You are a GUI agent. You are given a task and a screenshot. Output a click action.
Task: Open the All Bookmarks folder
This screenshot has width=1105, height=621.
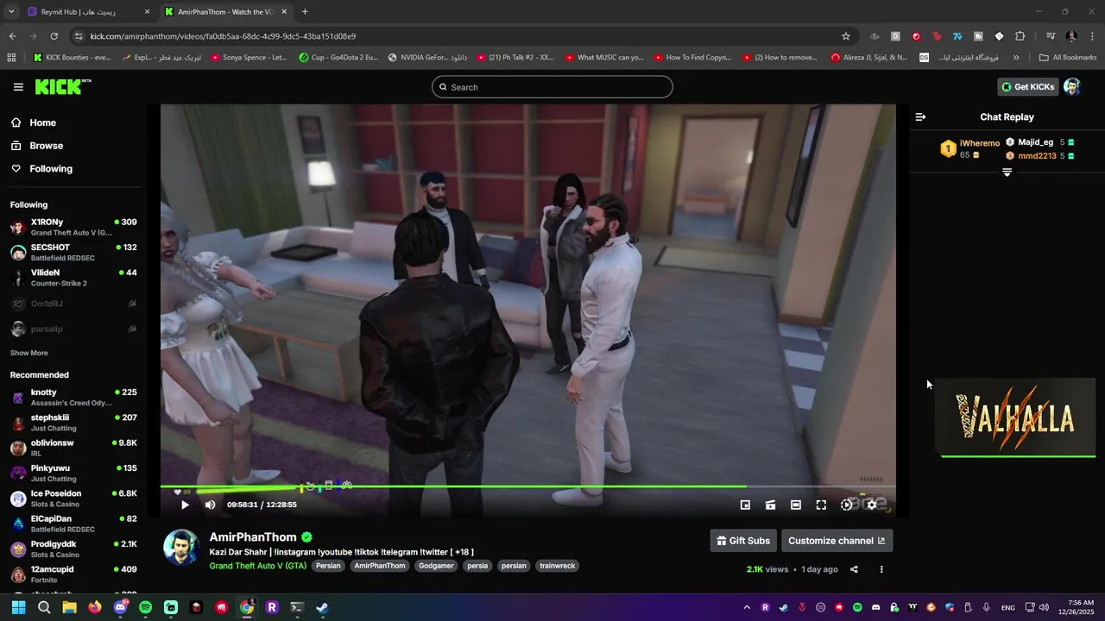1068,58
